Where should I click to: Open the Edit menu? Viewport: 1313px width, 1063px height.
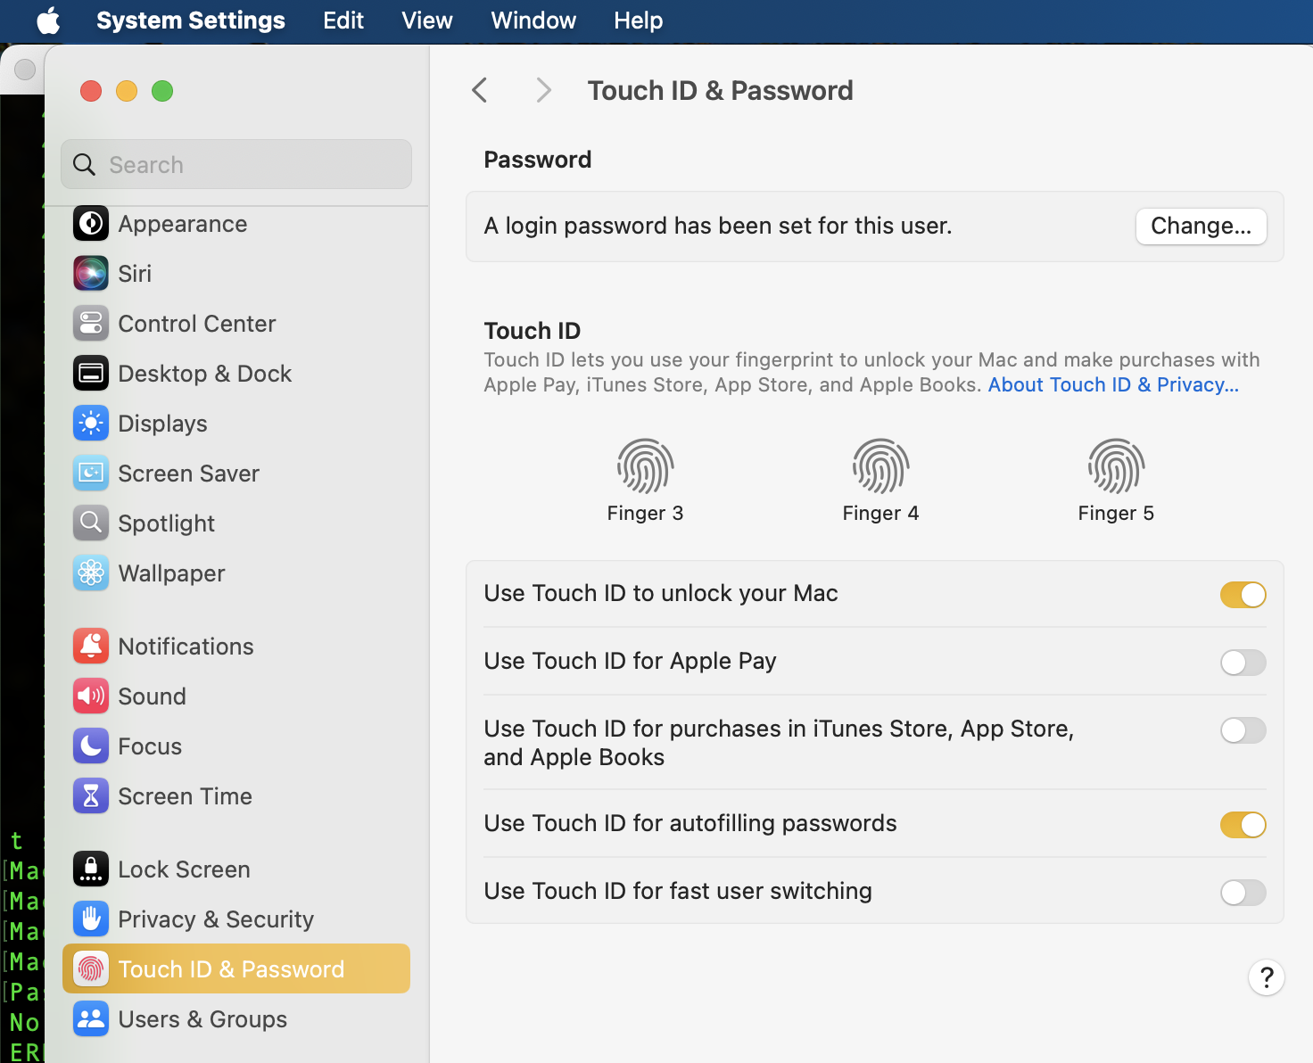click(343, 21)
